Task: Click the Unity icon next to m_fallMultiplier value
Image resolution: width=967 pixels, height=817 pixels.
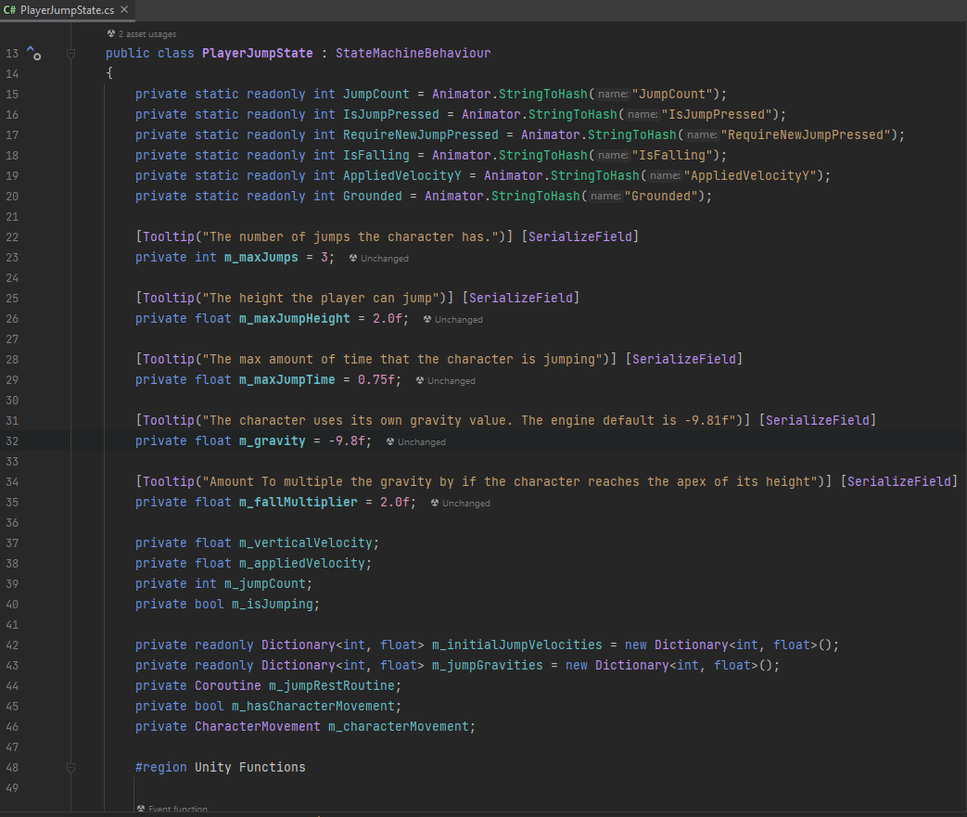Action: (x=435, y=503)
